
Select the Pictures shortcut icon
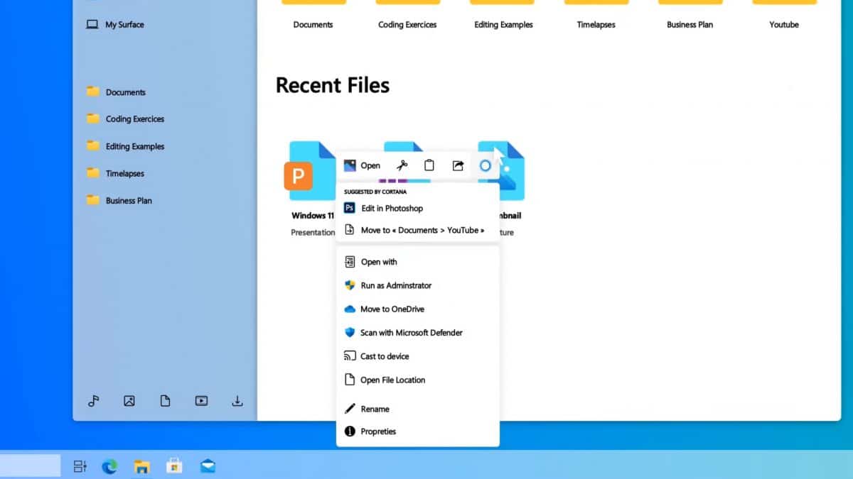[x=129, y=401]
